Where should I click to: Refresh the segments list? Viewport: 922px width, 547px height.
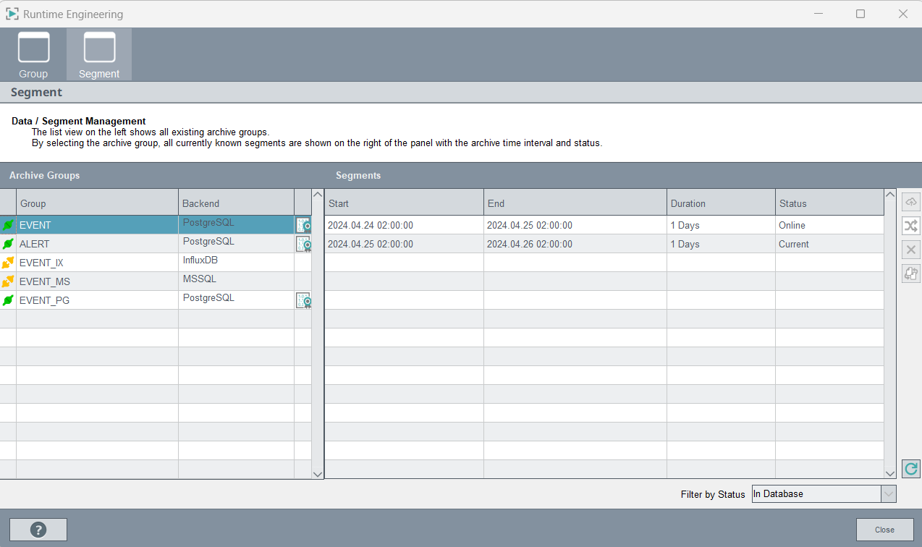[x=910, y=469]
